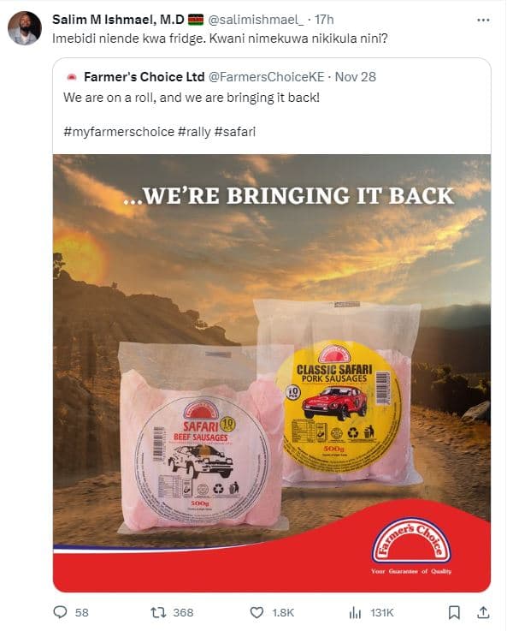Open the three-dot more options menu

[483, 21]
